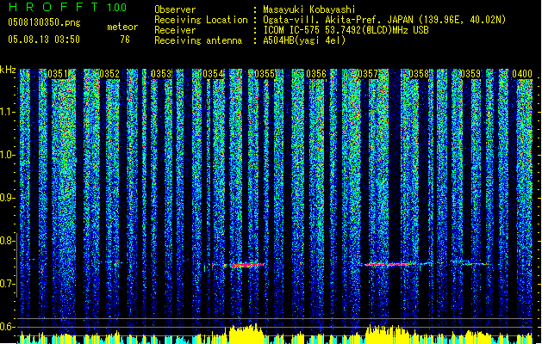542x344 pixels.
Task: Click the filename 0508130350.png
Action: [x=44, y=22]
